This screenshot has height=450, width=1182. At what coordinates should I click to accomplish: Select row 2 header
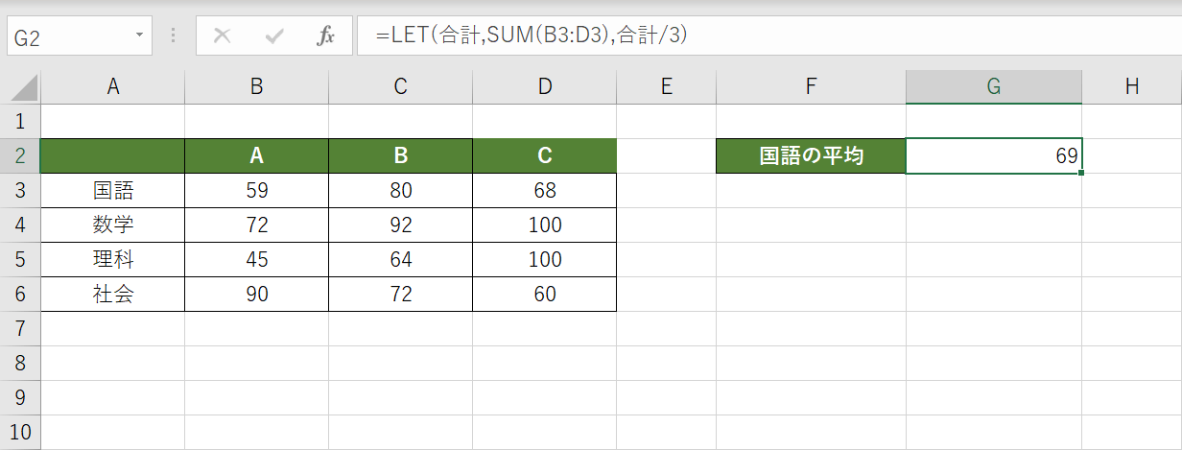20,156
